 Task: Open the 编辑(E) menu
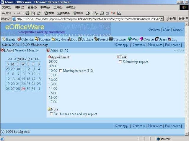(x=19, y=7)
